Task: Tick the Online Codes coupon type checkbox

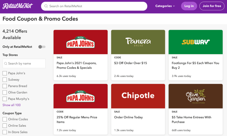Action: [x=5, y=119]
